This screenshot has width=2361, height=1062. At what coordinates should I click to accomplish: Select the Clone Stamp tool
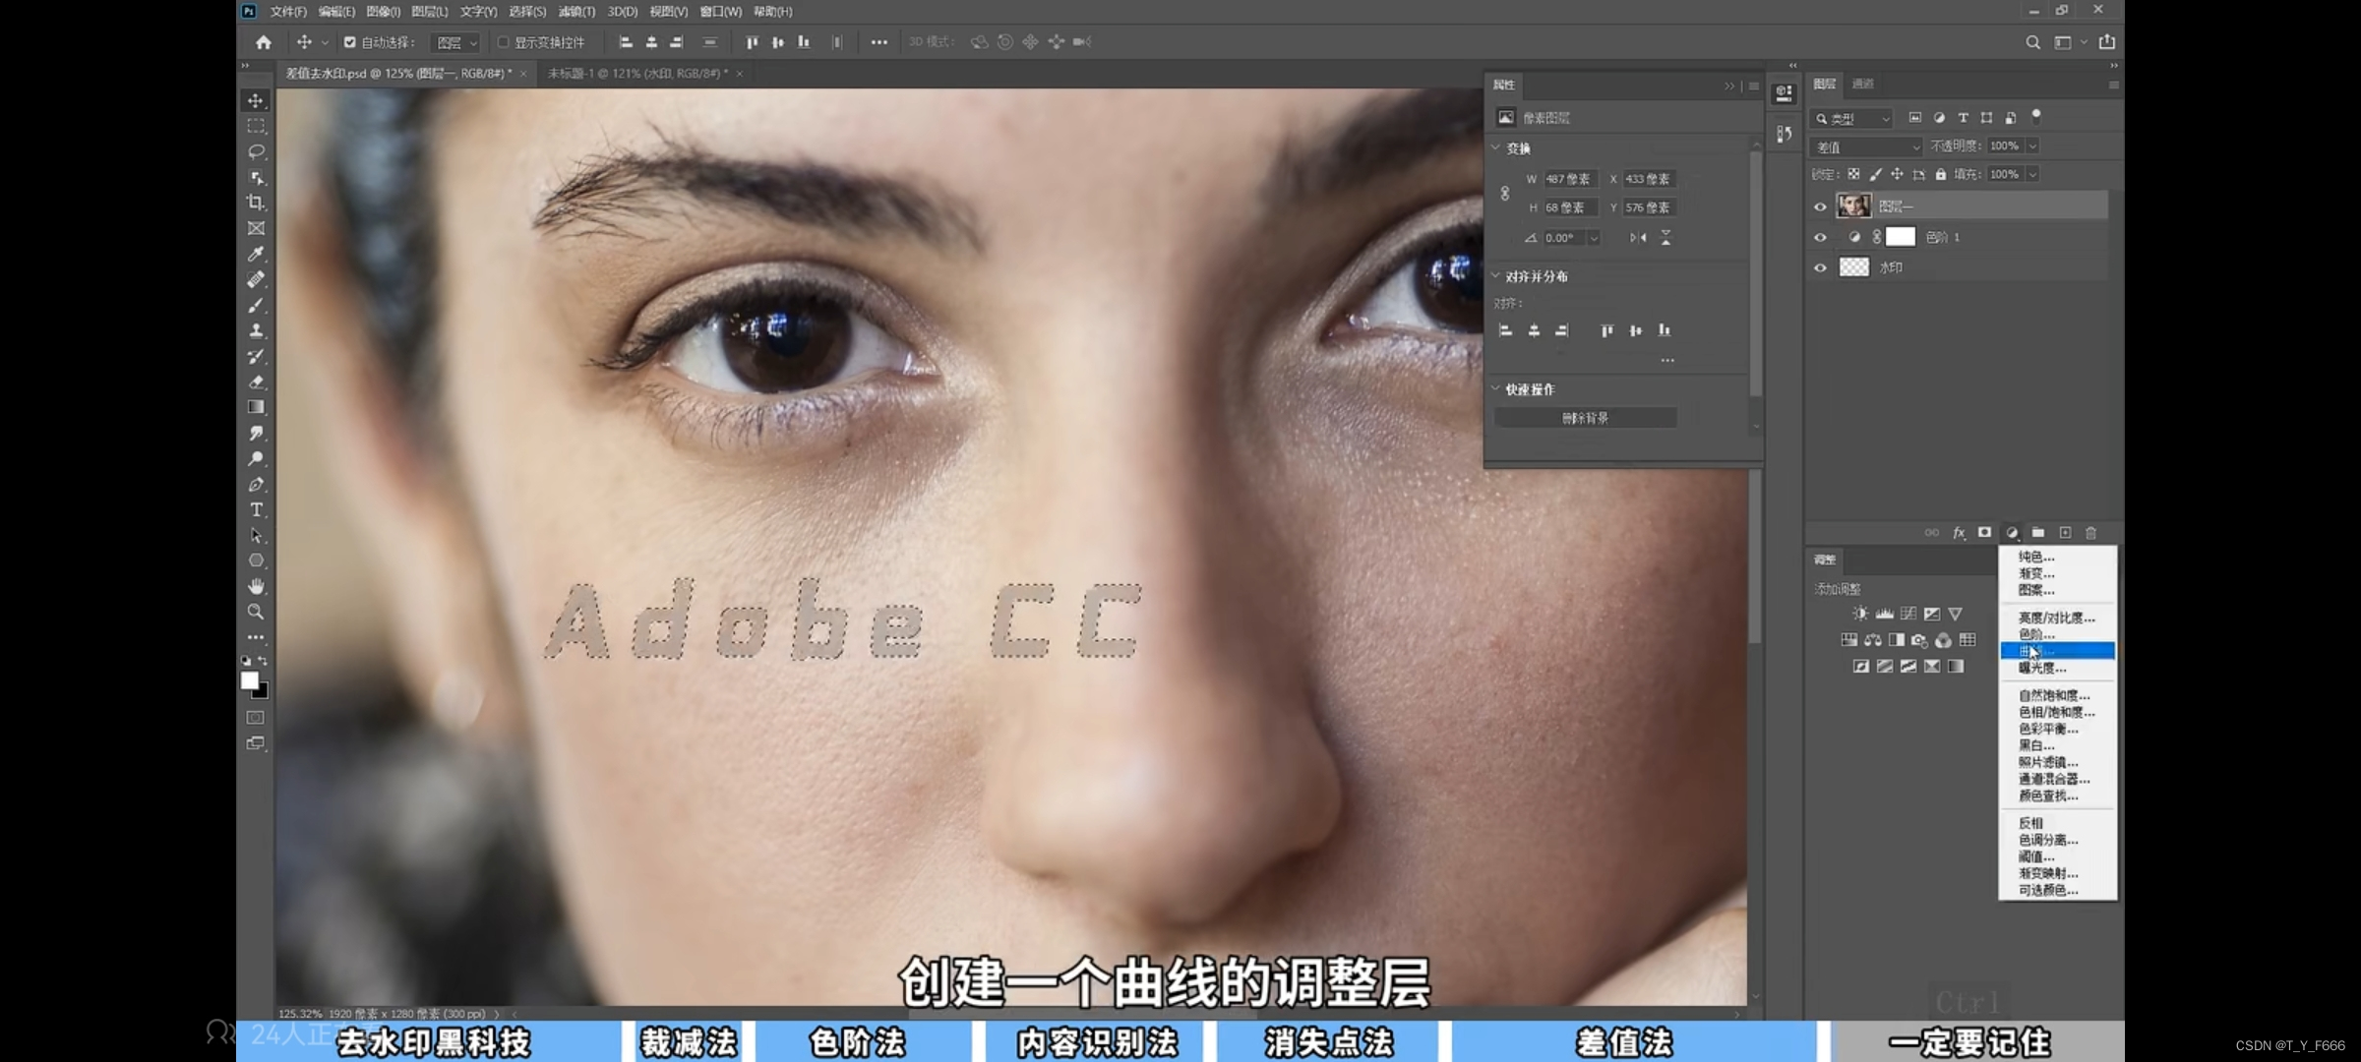256,330
